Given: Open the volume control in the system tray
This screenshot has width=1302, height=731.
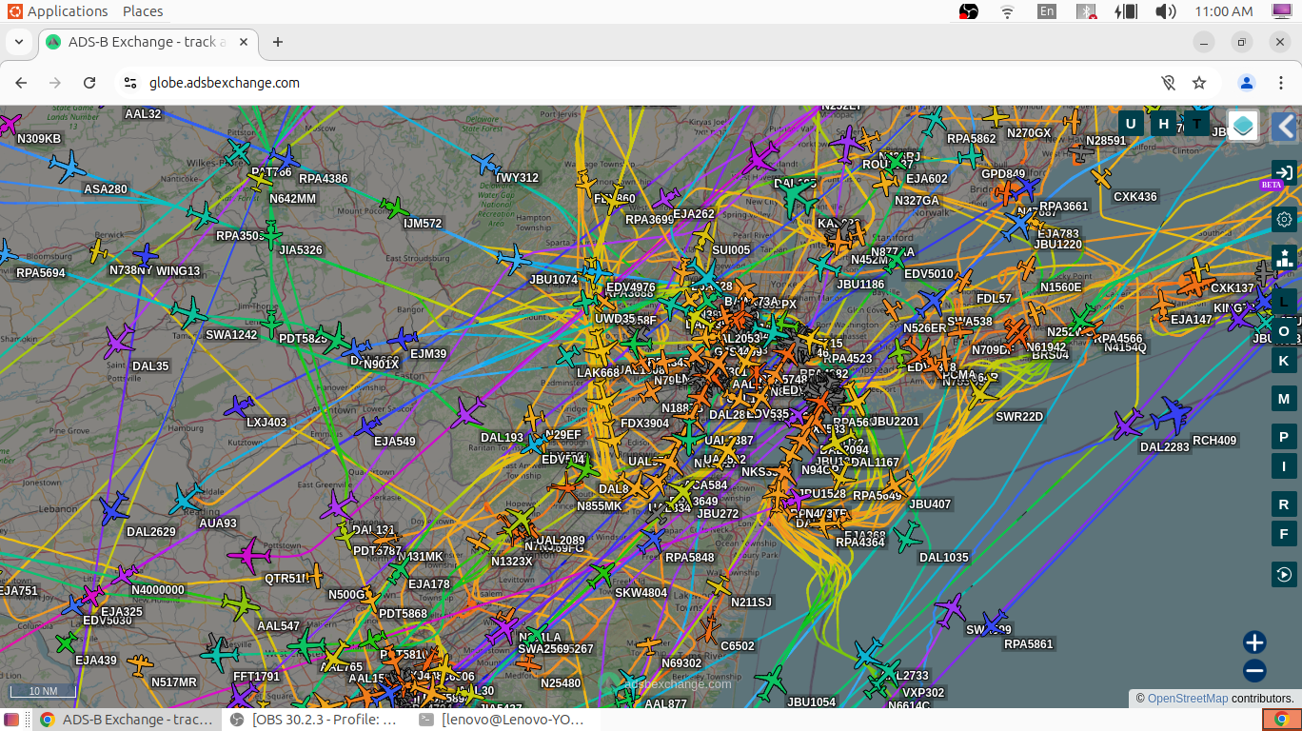Looking at the screenshot, I should [x=1165, y=11].
